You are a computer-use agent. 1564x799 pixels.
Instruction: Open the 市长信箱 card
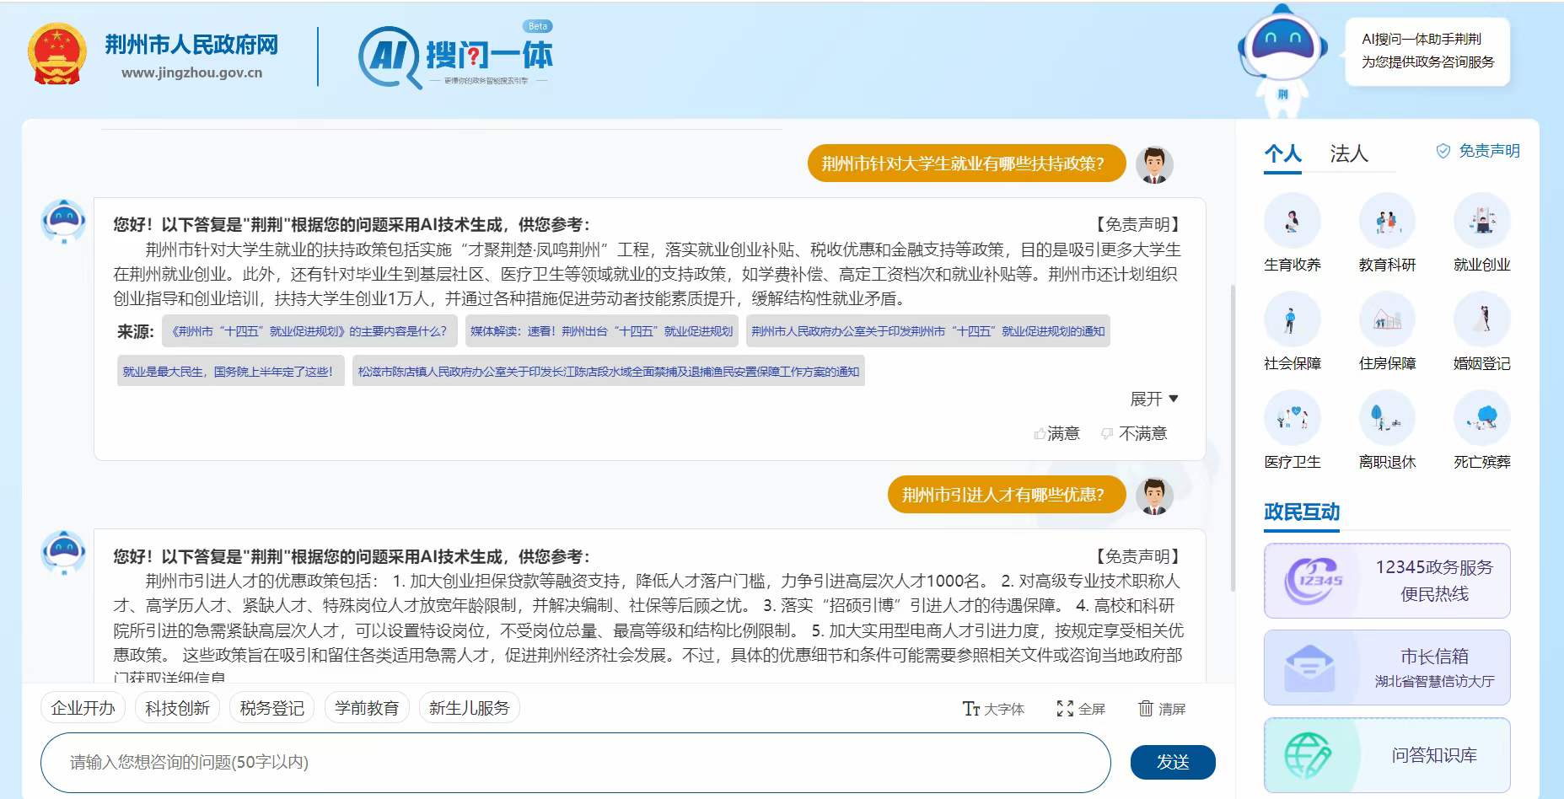point(1387,668)
